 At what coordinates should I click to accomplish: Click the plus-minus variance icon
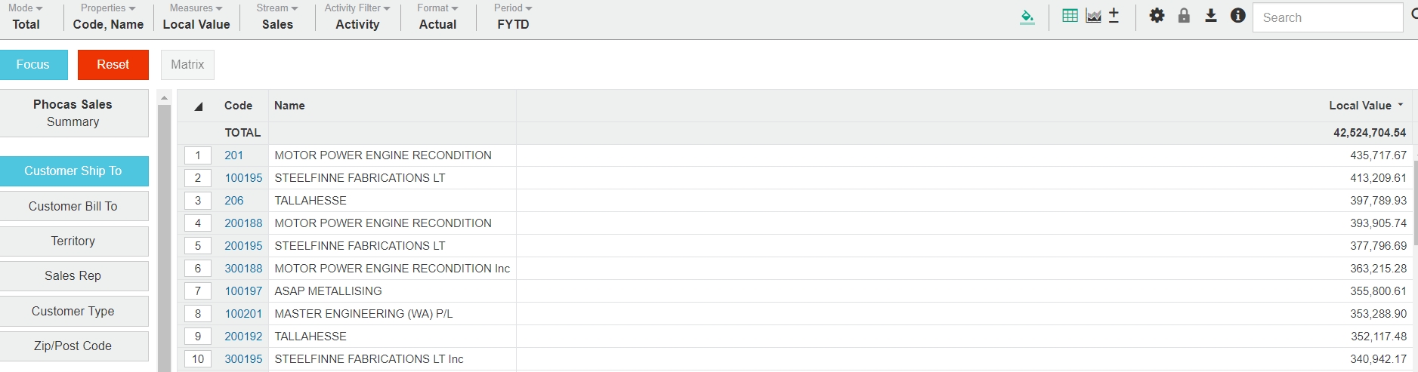1114,16
